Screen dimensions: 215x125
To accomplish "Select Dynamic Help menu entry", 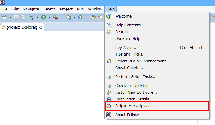I will 157,39.
